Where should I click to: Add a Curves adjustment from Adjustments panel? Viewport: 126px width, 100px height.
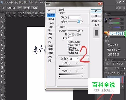(x=113, y=45)
